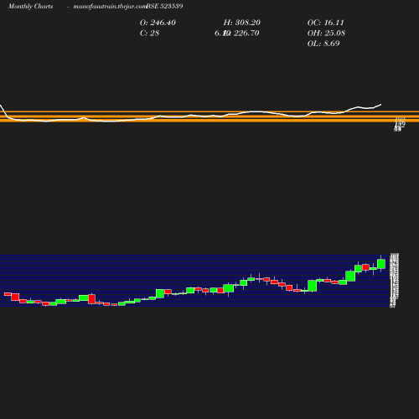The height and width of the screenshot is (419, 419).
Task: Click the 'munafasutrain.tbrjar.com' site label
Action: pyautogui.click(x=110, y=7)
